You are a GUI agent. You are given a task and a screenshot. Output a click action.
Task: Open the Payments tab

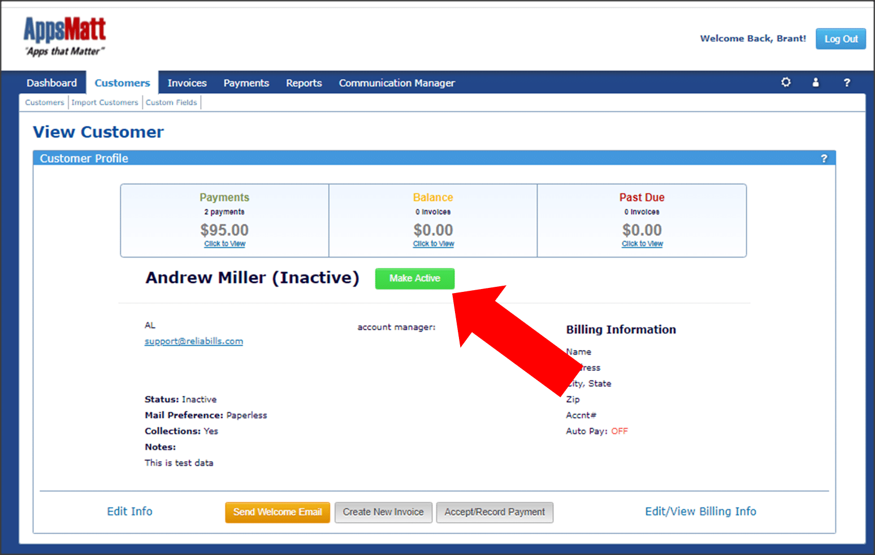click(x=246, y=83)
